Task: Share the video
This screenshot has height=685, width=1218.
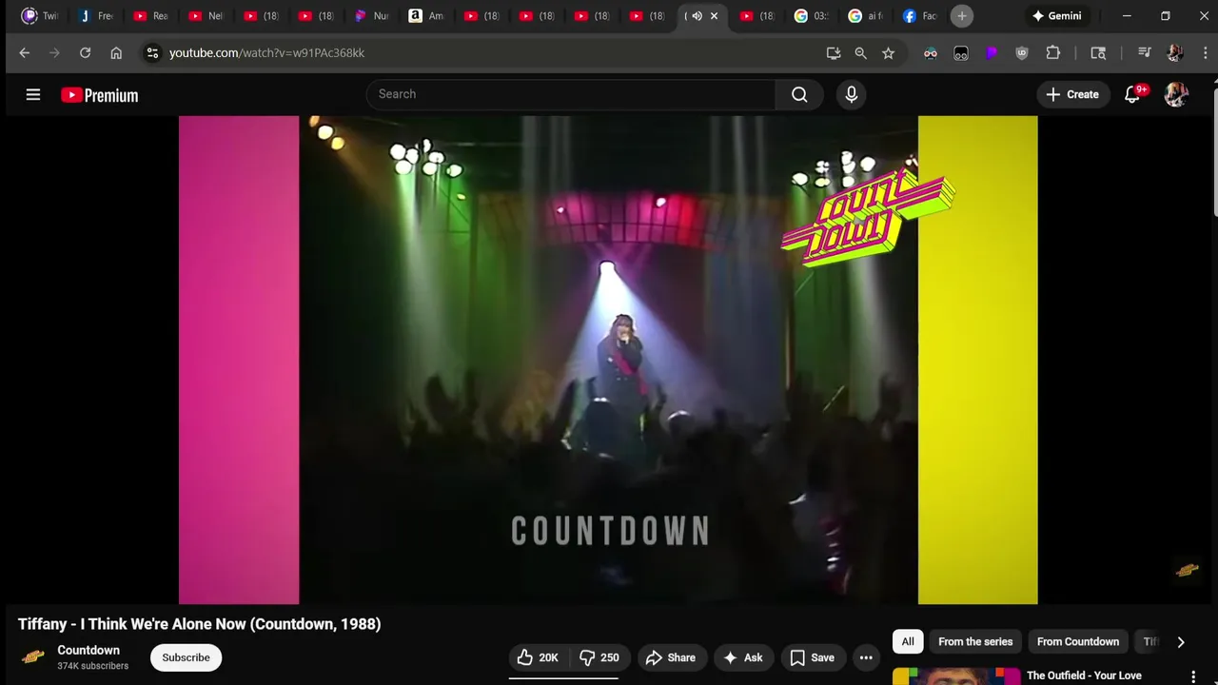Action: [x=671, y=657]
